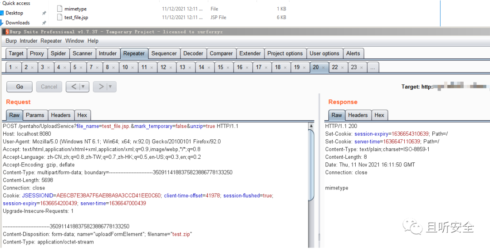Click the 'mimetype' response body text
Screen dimensions: 490x249
pos(337,188)
